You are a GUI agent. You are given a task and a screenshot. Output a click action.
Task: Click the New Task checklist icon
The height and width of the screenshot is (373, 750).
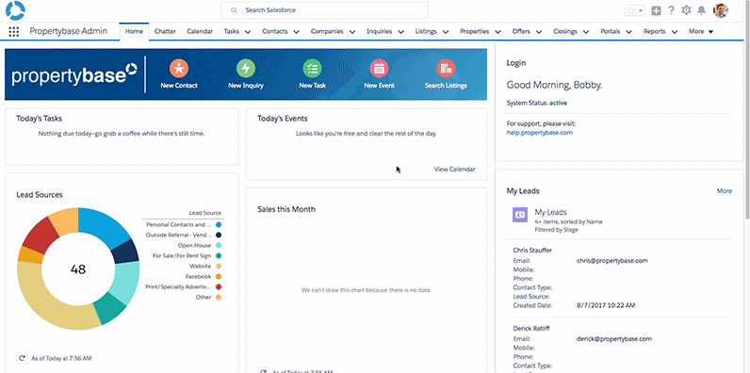coord(312,69)
